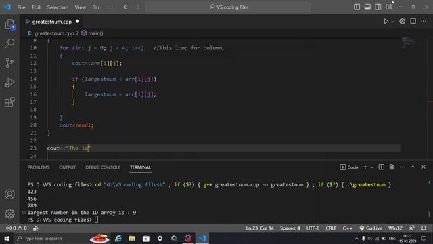Open the Explorer view in activity bar

[x=9, y=24]
